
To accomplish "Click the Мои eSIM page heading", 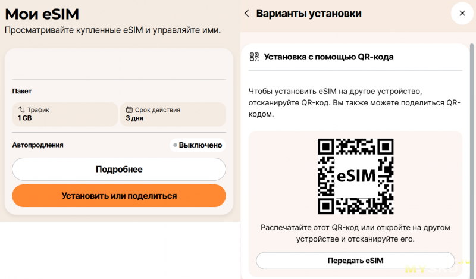I will point(42,14).
